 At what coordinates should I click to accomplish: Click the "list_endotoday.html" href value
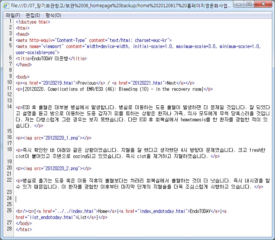[x=52, y=217]
